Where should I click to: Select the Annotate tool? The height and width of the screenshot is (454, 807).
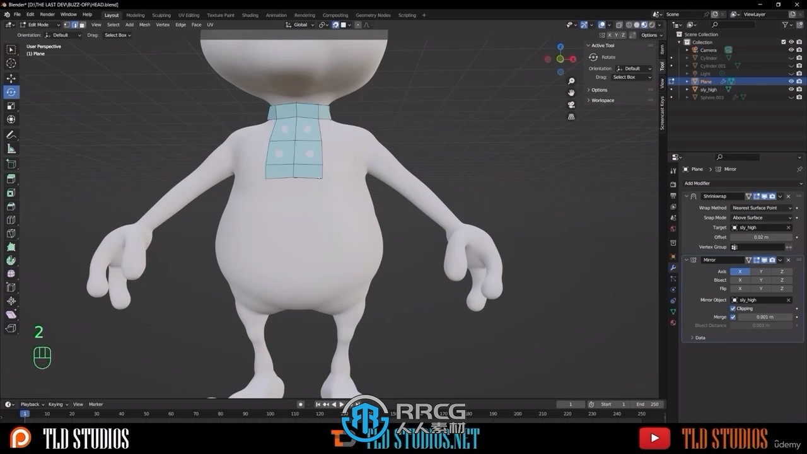click(x=11, y=135)
